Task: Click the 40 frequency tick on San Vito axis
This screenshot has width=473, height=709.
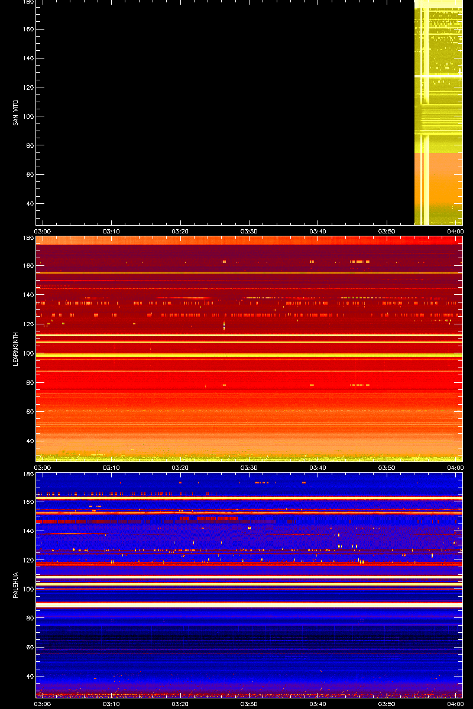Action: click(x=30, y=204)
